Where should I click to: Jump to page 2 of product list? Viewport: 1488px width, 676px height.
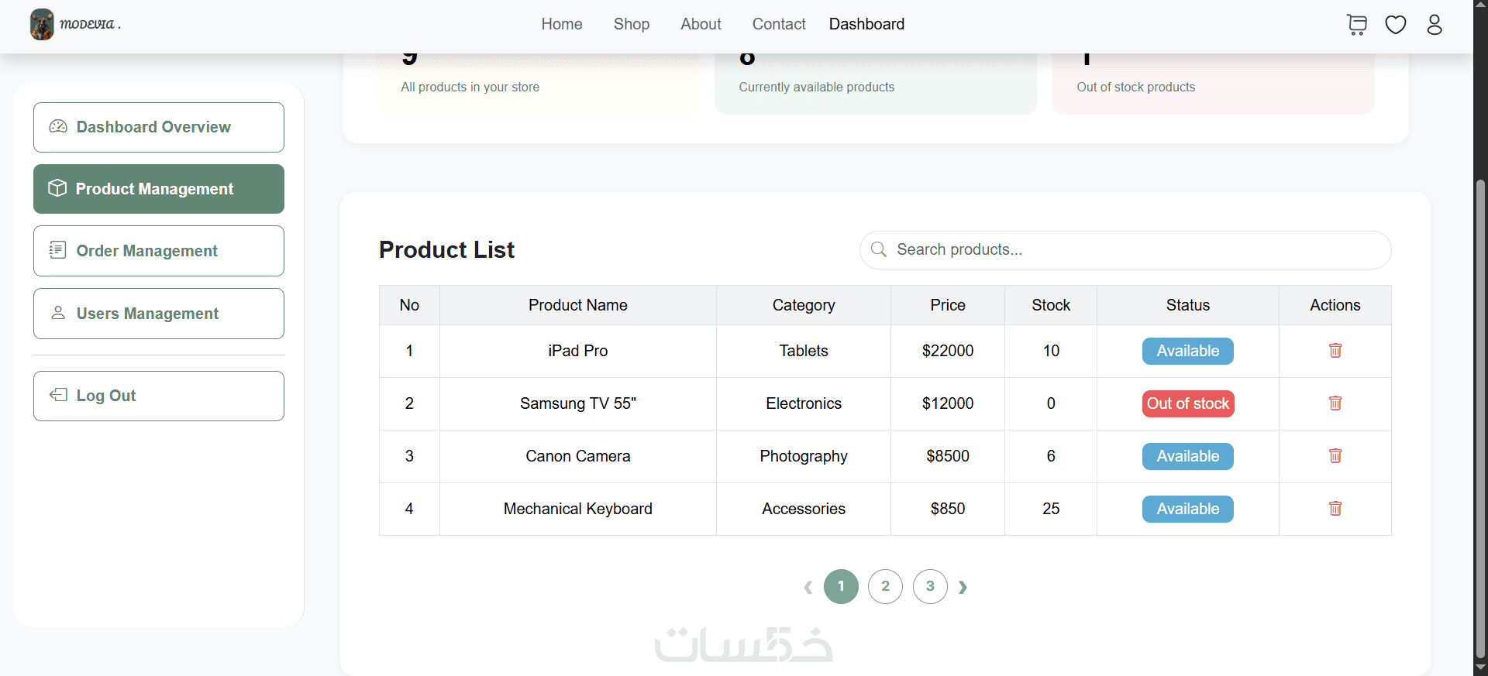pyautogui.click(x=885, y=586)
